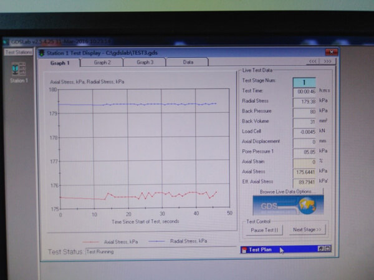Open the Graph 3 tab
This screenshot has height=280, width=374.
[x=145, y=62]
